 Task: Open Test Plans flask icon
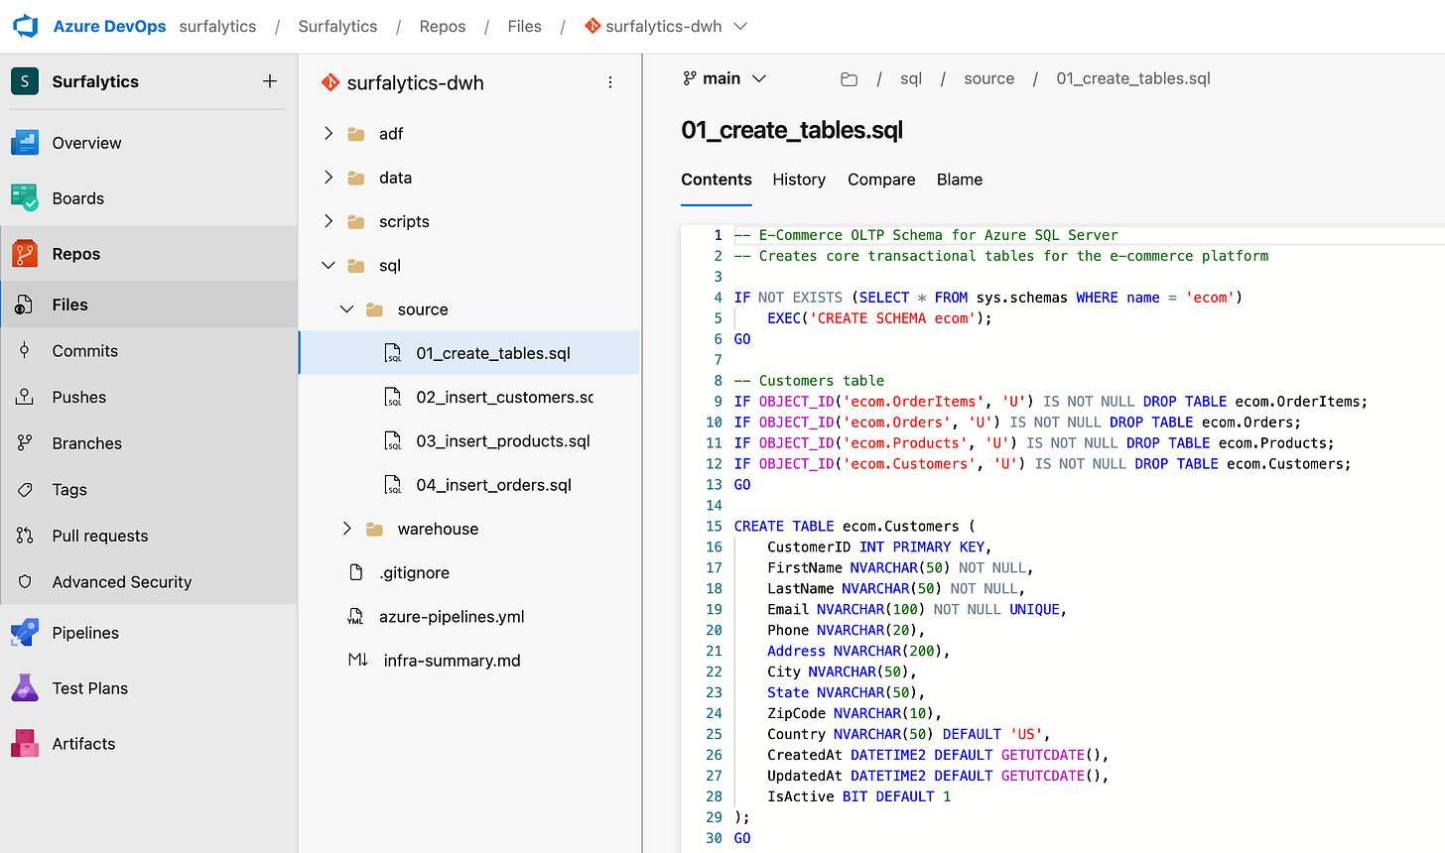[x=25, y=688]
